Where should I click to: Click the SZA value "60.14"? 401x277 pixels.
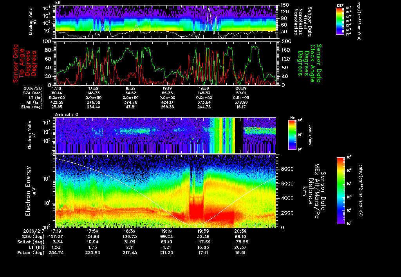pyautogui.click(x=57, y=93)
